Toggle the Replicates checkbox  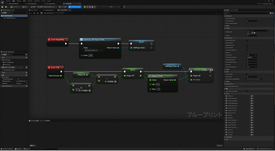(x=247, y=52)
